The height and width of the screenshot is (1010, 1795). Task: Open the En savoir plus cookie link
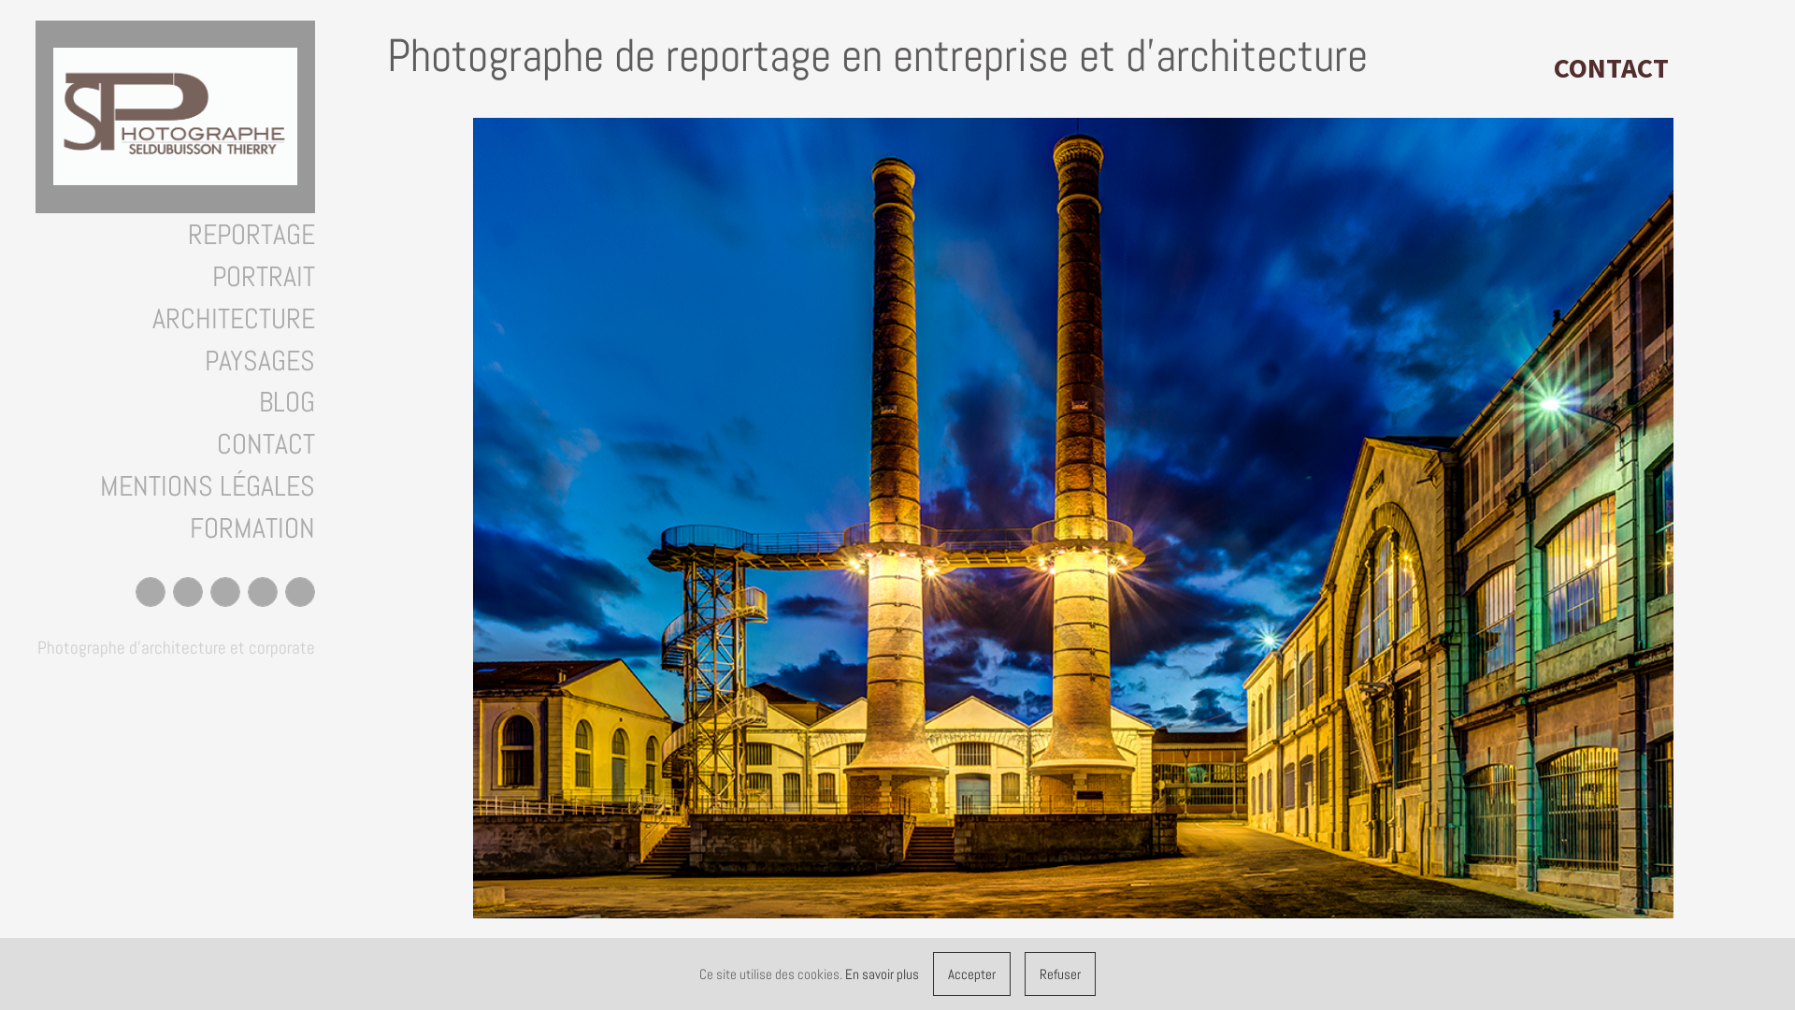[882, 974]
